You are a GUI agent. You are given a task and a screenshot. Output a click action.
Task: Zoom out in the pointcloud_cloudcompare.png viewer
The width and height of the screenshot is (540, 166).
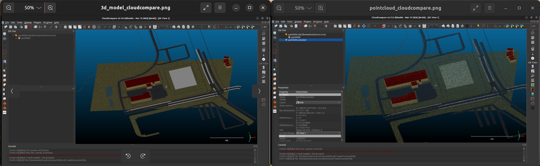279,8
